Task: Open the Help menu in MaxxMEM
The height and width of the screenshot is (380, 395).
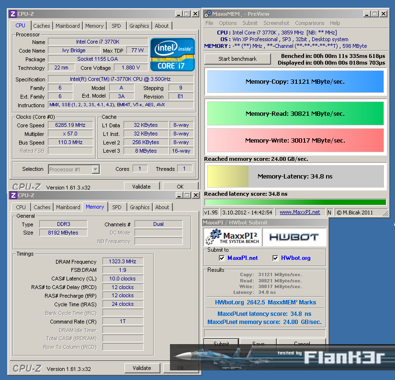Action: 335,23
